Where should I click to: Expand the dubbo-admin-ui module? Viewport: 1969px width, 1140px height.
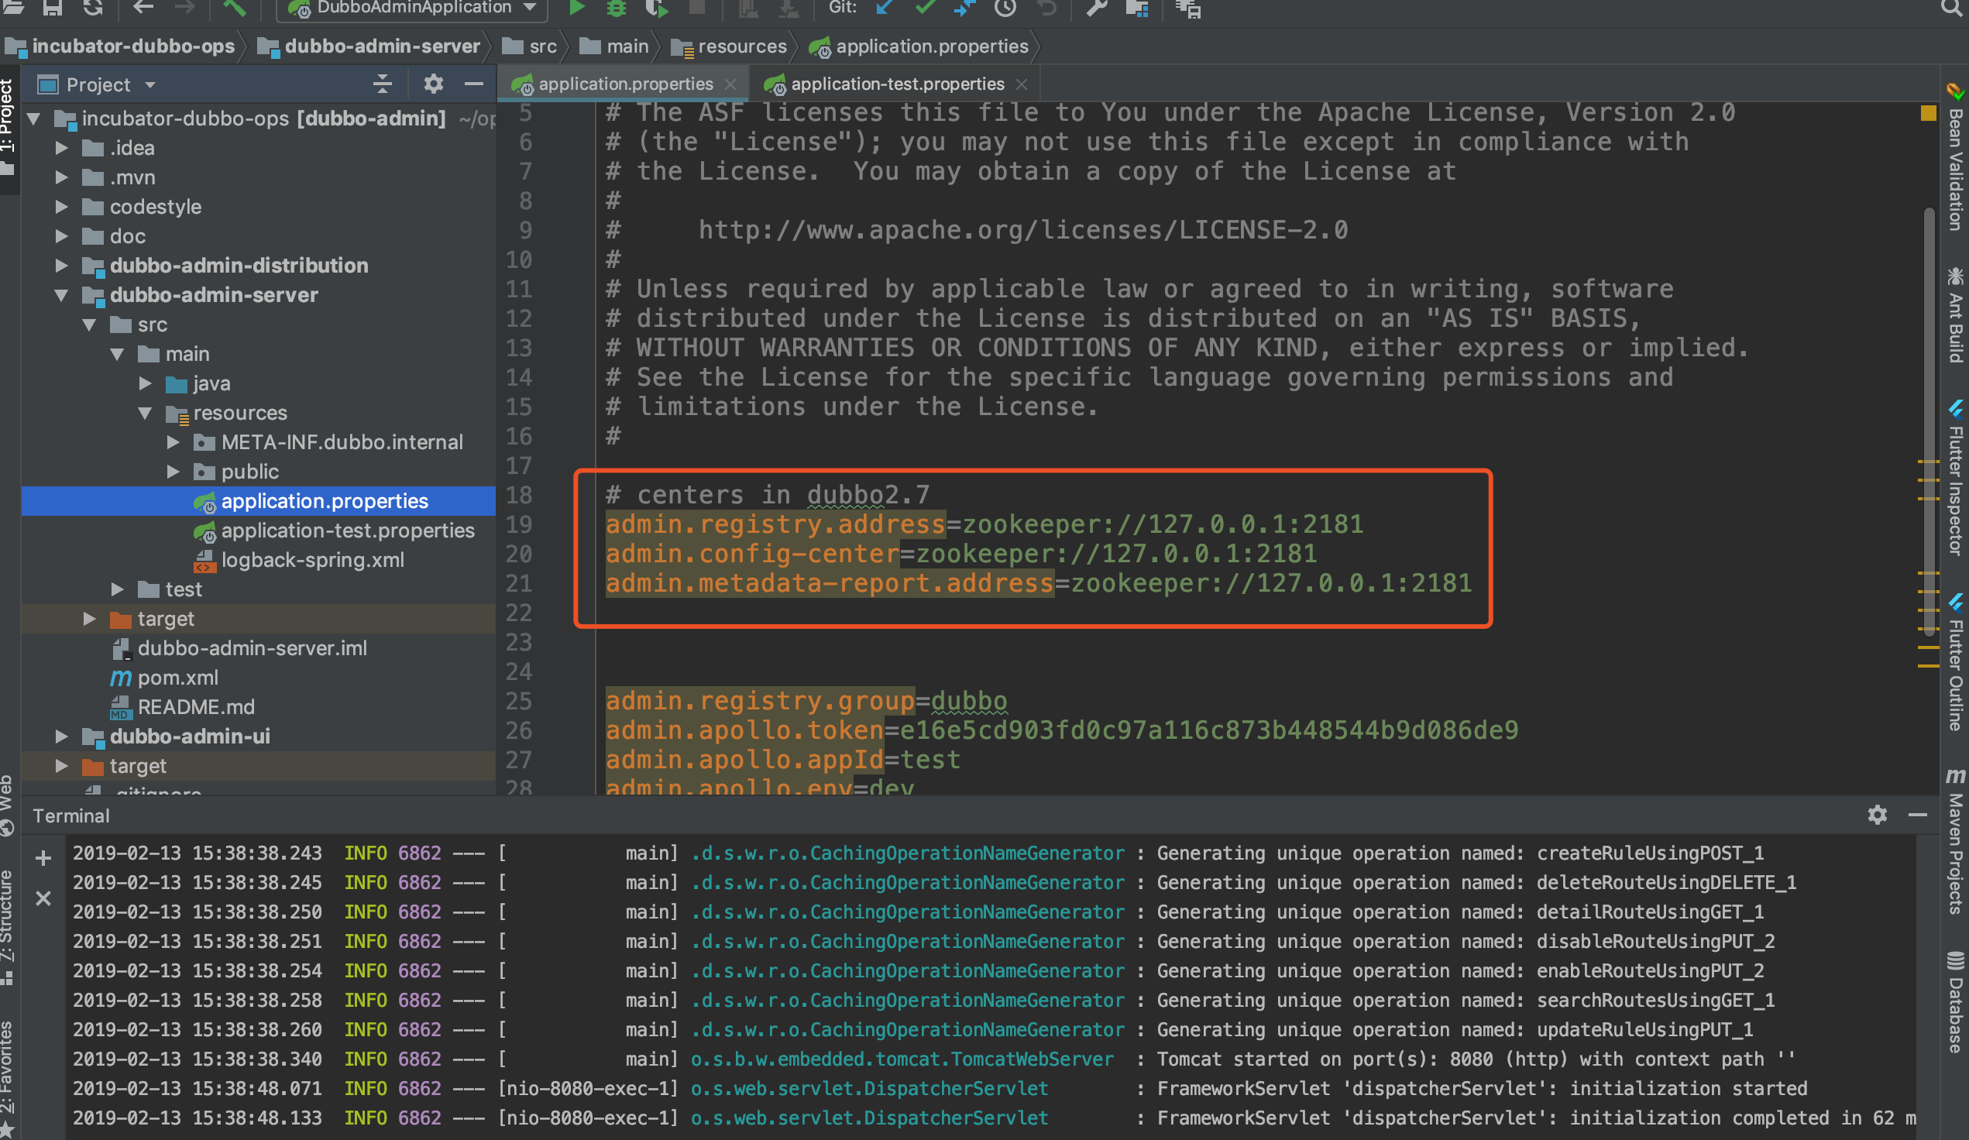(62, 736)
